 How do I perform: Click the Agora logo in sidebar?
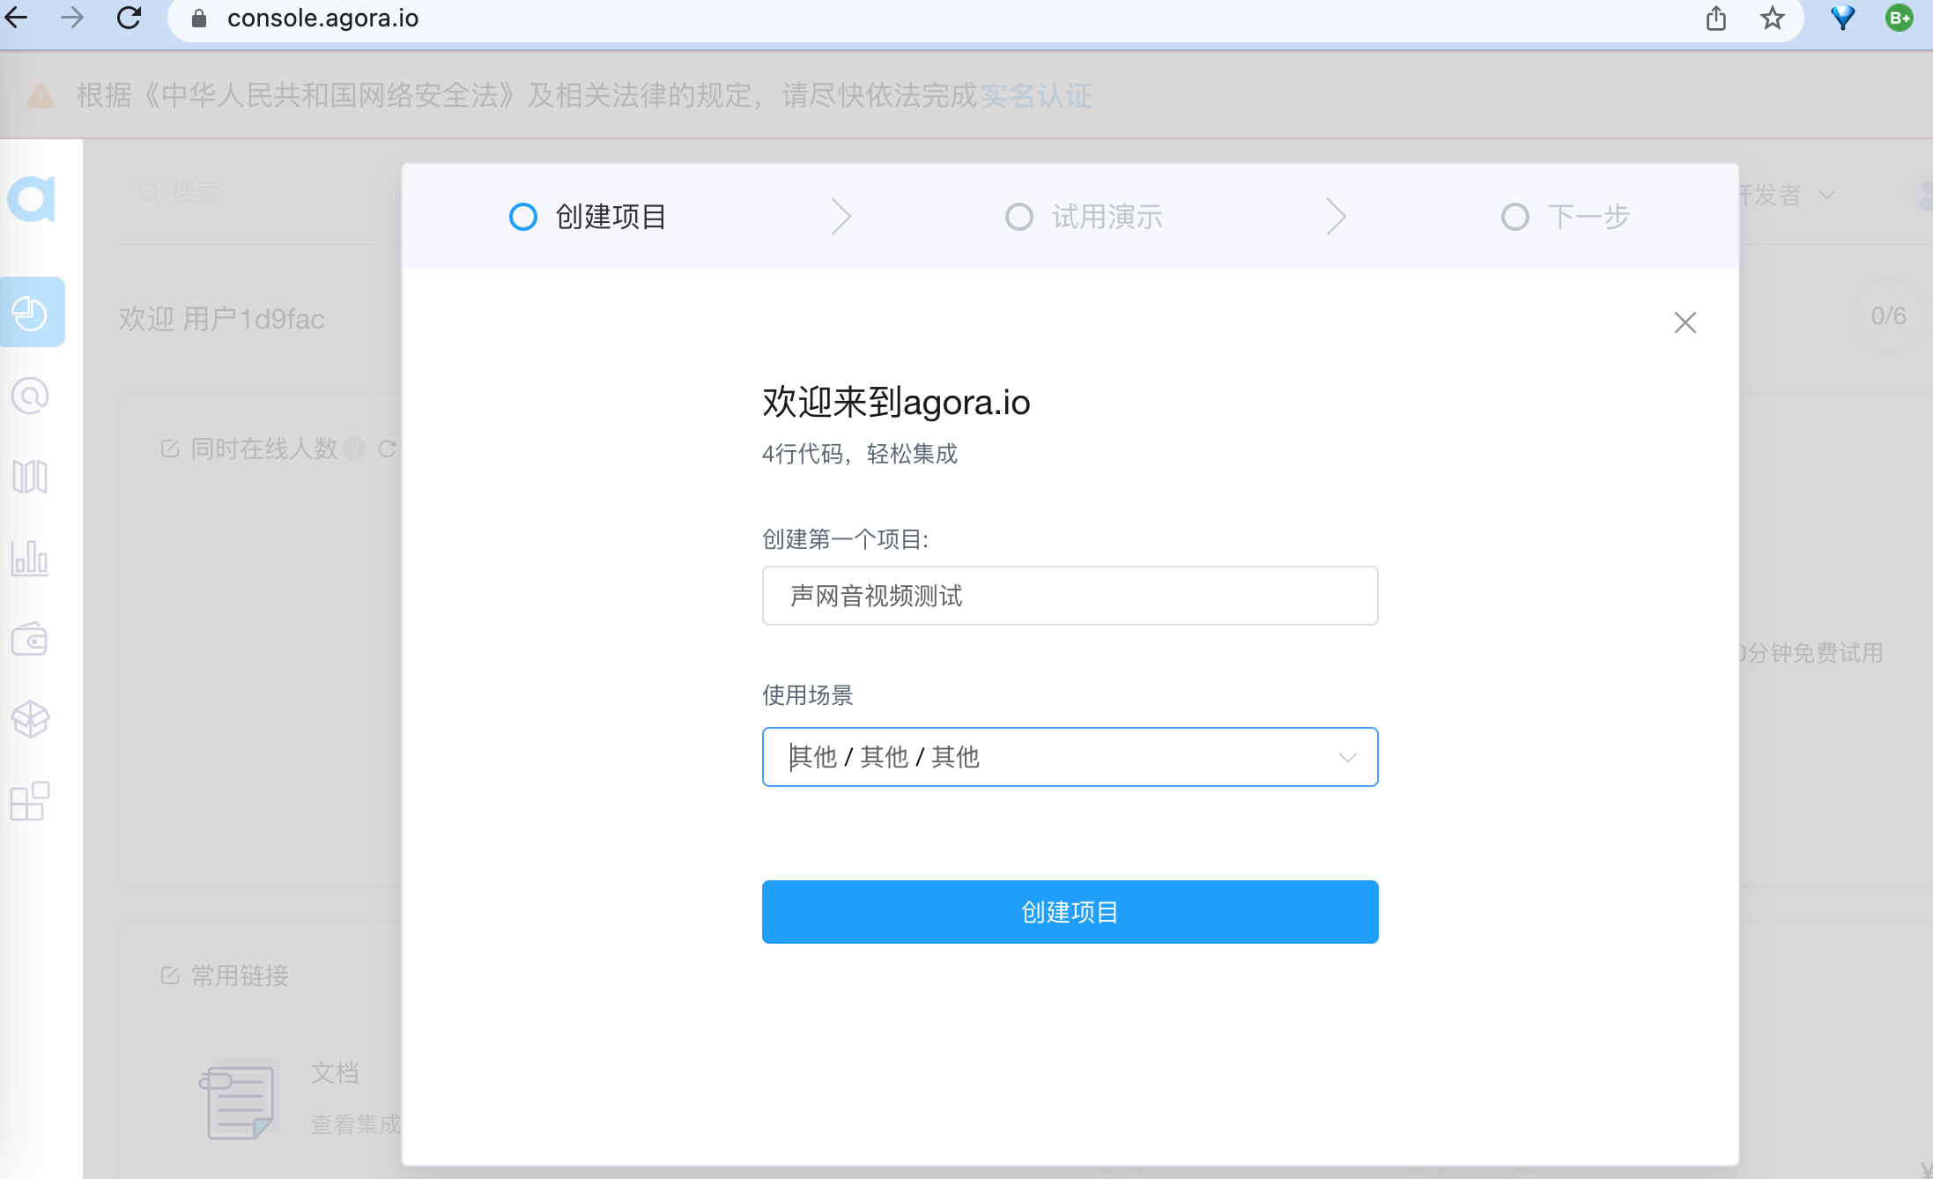[32, 197]
